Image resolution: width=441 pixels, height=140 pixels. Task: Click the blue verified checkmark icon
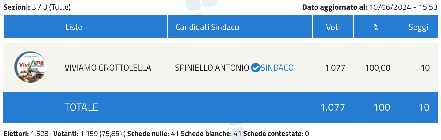(x=255, y=68)
